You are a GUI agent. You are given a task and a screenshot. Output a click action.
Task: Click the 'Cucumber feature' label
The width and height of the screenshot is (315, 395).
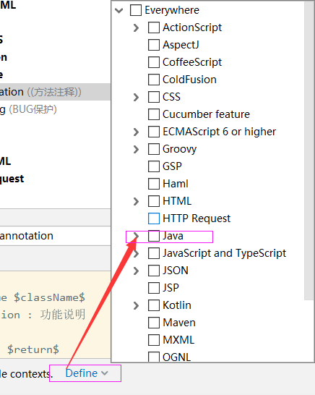[x=206, y=114]
